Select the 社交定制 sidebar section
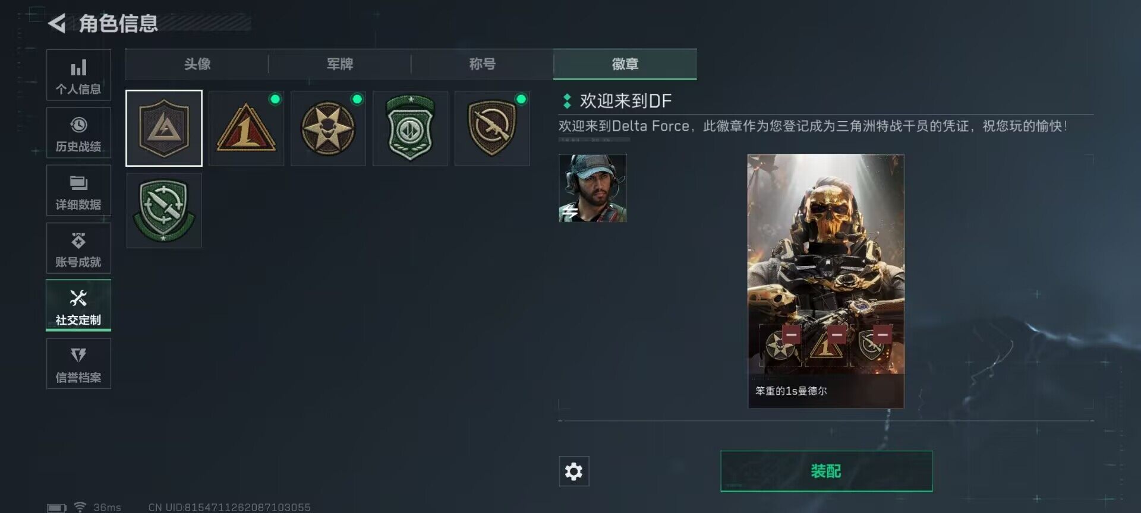Image resolution: width=1141 pixels, height=513 pixels. (78, 305)
